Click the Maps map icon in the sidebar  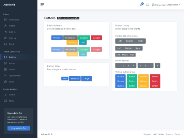pyautogui.click(x=5, y=101)
